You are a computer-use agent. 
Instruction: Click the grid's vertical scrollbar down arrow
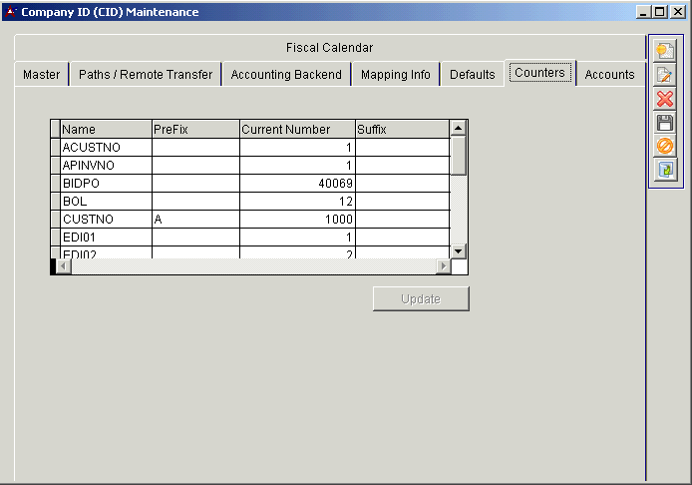pos(459,250)
